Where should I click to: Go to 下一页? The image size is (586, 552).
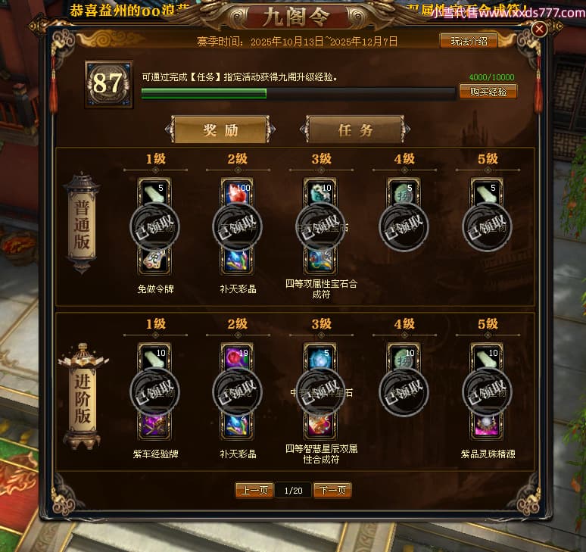click(332, 490)
